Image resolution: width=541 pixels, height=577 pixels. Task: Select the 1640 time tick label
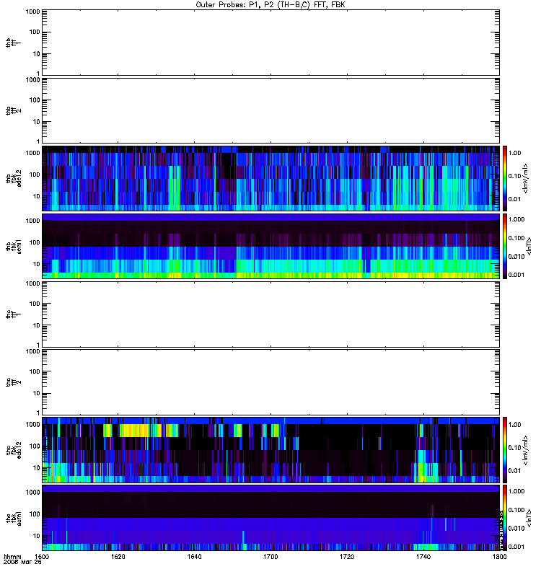194,556
